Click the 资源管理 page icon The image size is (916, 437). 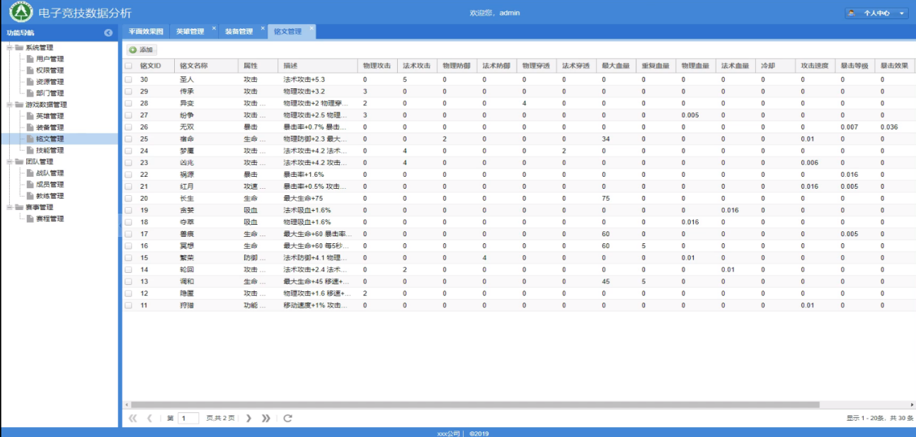[x=30, y=81]
